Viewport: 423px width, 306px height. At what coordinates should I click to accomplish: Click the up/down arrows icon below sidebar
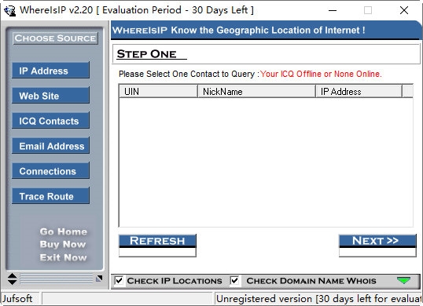pyautogui.click(x=12, y=279)
